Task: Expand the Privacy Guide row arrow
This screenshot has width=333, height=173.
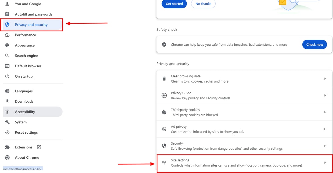Action: [325, 96]
